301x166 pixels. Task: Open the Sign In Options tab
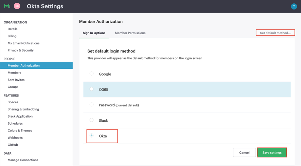(94, 33)
